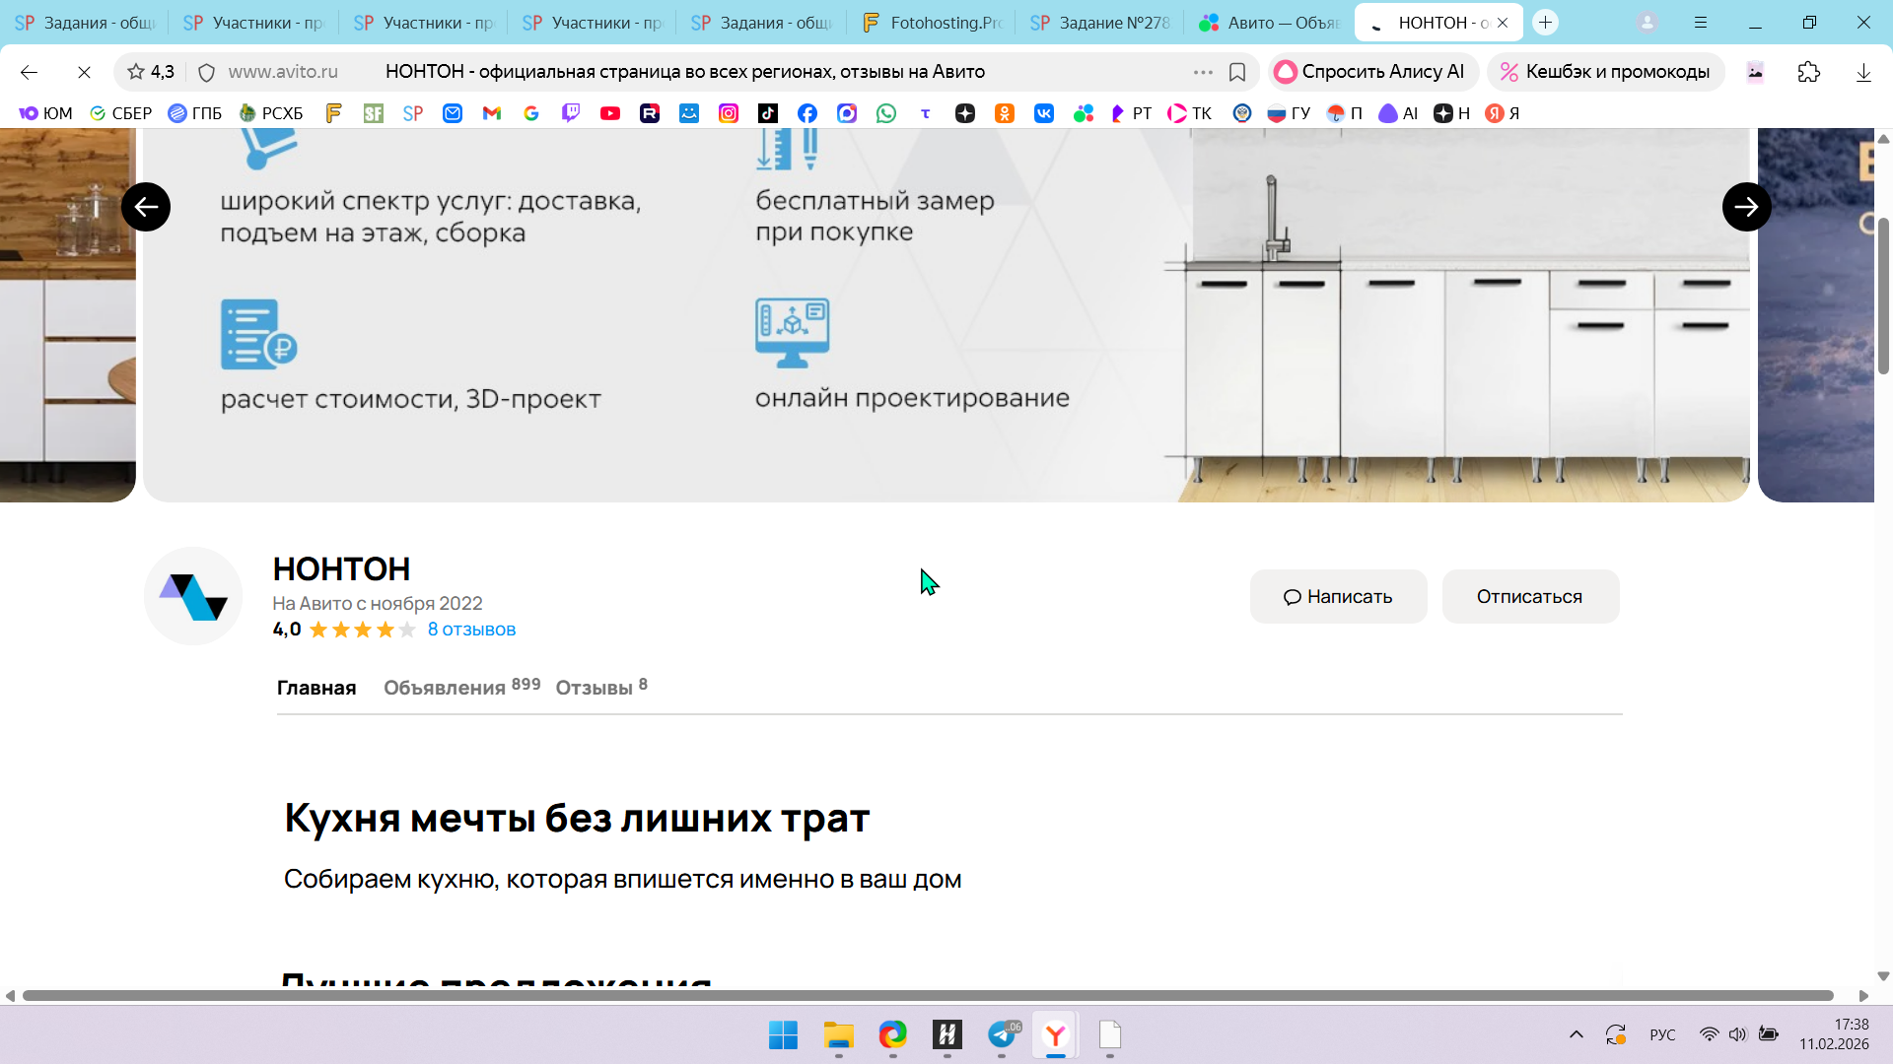Expand the address bar three-dots menu

coord(1203,72)
